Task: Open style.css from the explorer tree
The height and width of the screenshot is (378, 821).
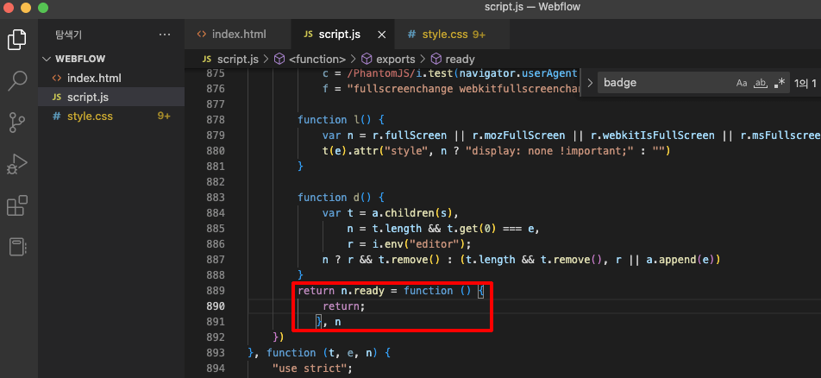Action: pyautogui.click(x=111, y=116)
